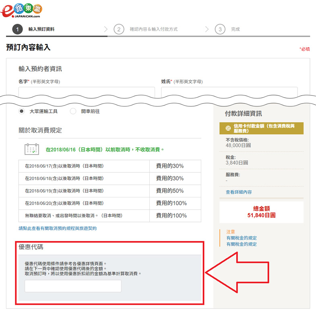Focus the 名字 first name field
The width and height of the screenshot is (316, 313).
click(87, 92)
